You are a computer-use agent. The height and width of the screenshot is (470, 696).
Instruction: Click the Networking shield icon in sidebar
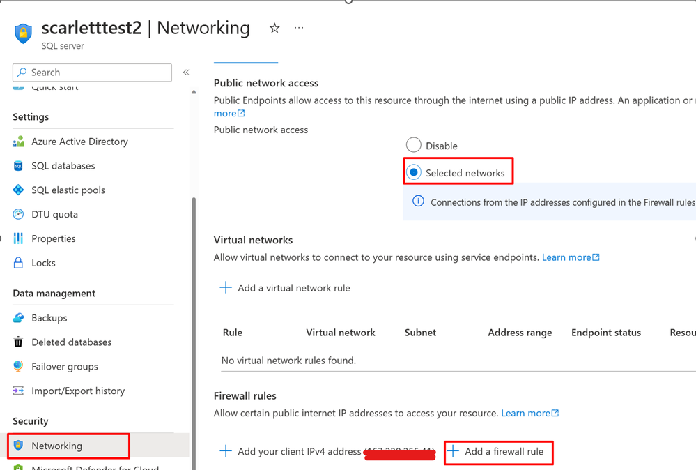(18, 446)
